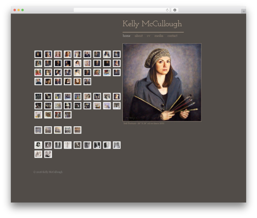Open the still life thumbnail with colorful bottles
The height and width of the screenshot is (218, 257).
(77, 96)
